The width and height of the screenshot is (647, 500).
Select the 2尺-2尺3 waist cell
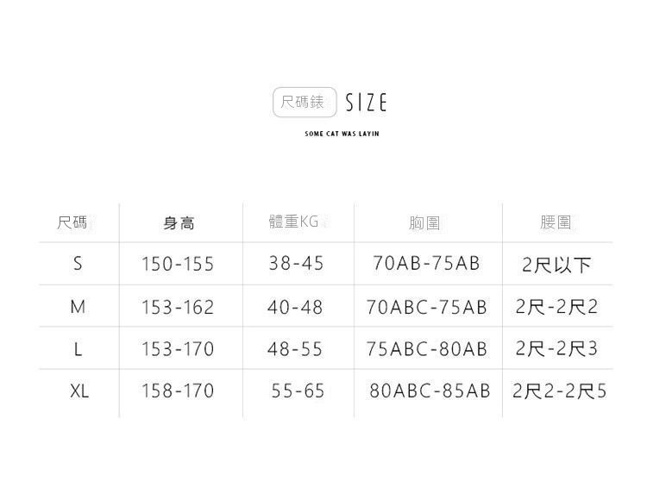(x=556, y=349)
